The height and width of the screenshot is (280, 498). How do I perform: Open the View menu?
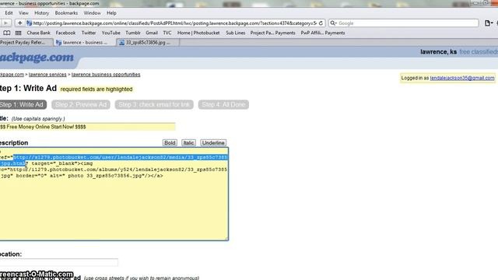(x=23, y=13)
